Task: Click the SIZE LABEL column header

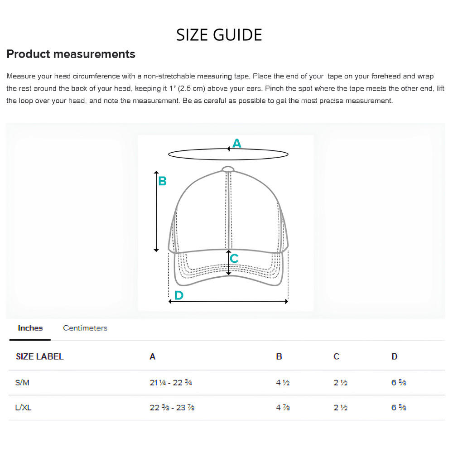Action: pyautogui.click(x=39, y=357)
